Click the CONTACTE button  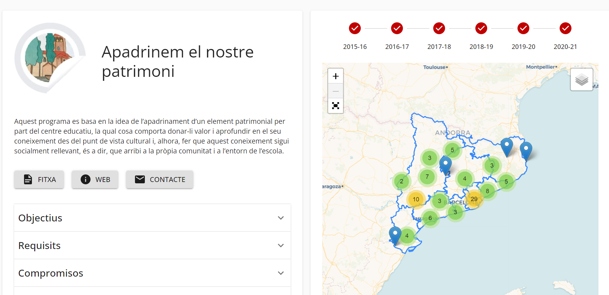click(x=160, y=179)
